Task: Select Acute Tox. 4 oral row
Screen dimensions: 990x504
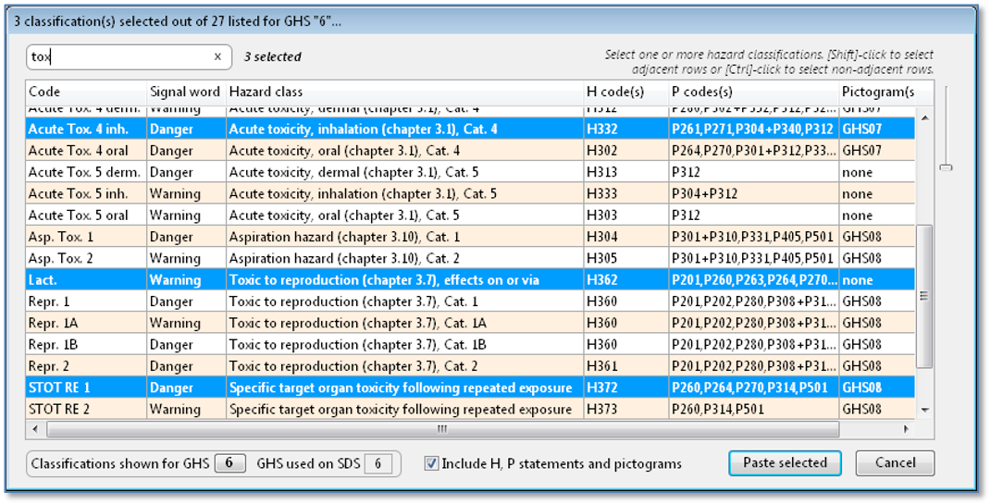Action: (470, 151)
